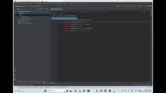The height and width of the screenshot is (93, 166).
Task: Go to next highlighted error arrow
Action: coord(149,11)
